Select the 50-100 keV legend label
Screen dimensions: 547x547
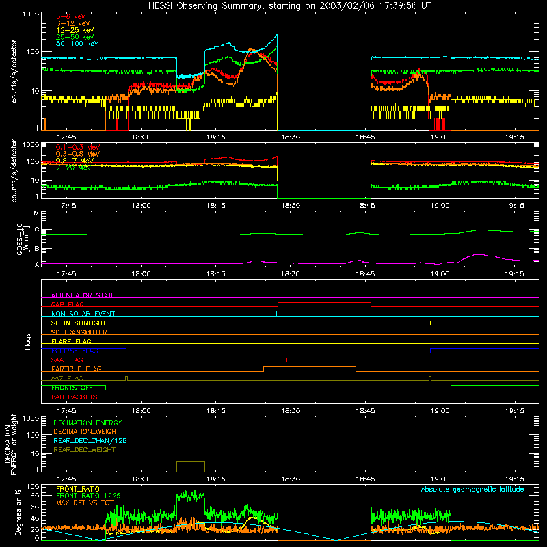tap(77, 44)
